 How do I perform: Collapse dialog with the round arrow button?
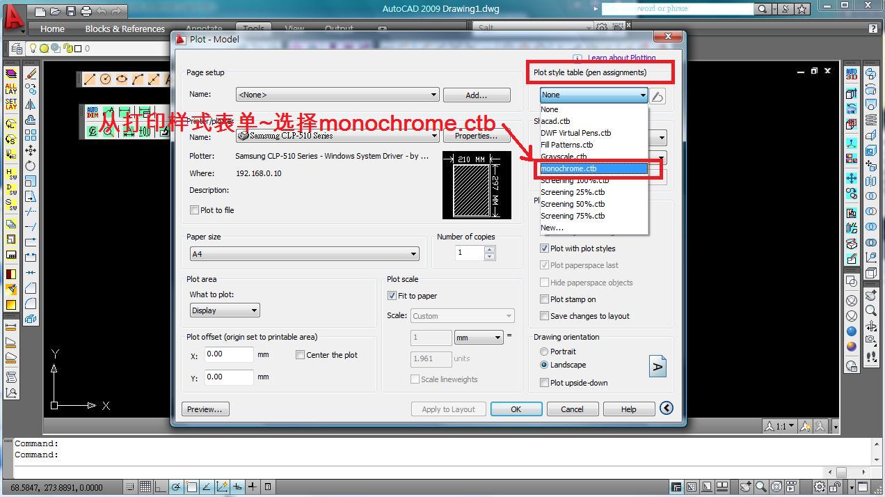(x=667, y=409)
